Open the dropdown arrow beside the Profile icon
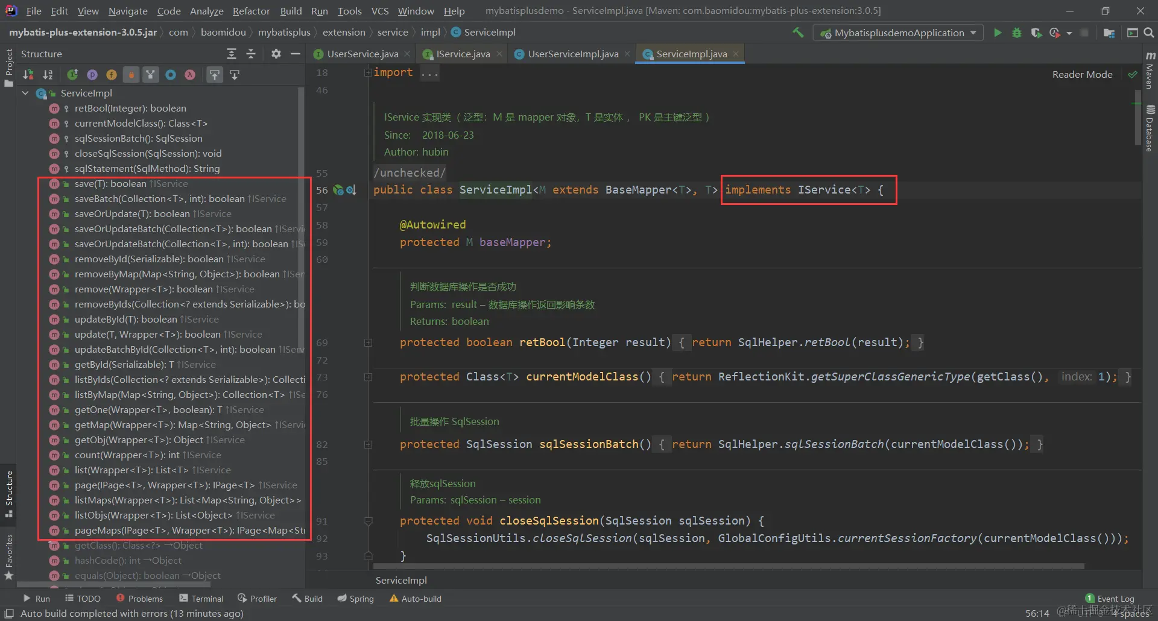This screenshot has width=1158, height=621. (1069, 33)
